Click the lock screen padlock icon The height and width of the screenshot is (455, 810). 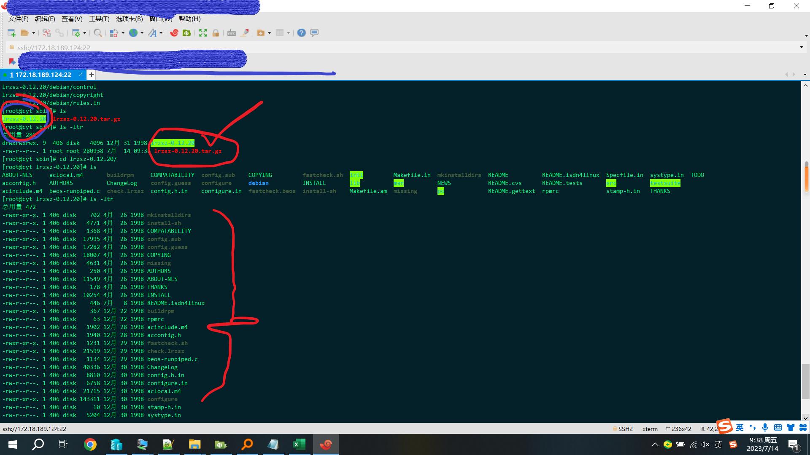(x=216, y=33)
